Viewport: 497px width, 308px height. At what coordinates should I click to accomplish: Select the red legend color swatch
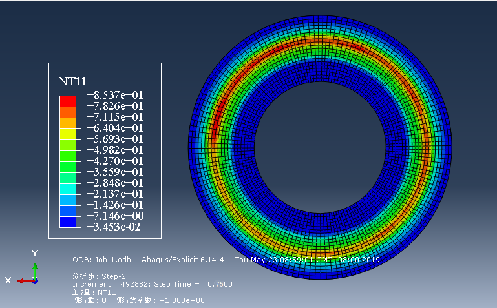68,101
